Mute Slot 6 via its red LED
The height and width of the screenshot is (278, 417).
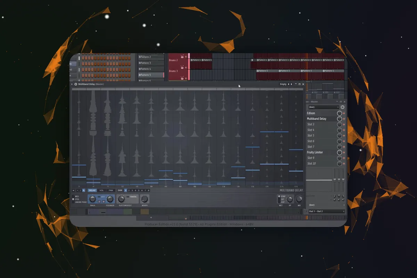[x=344, y=141]
